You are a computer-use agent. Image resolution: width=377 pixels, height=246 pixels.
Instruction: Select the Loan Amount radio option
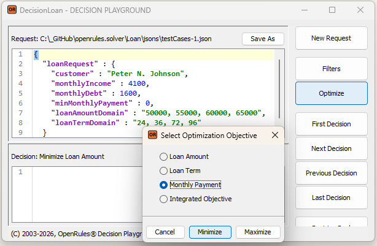click(163, 156)
